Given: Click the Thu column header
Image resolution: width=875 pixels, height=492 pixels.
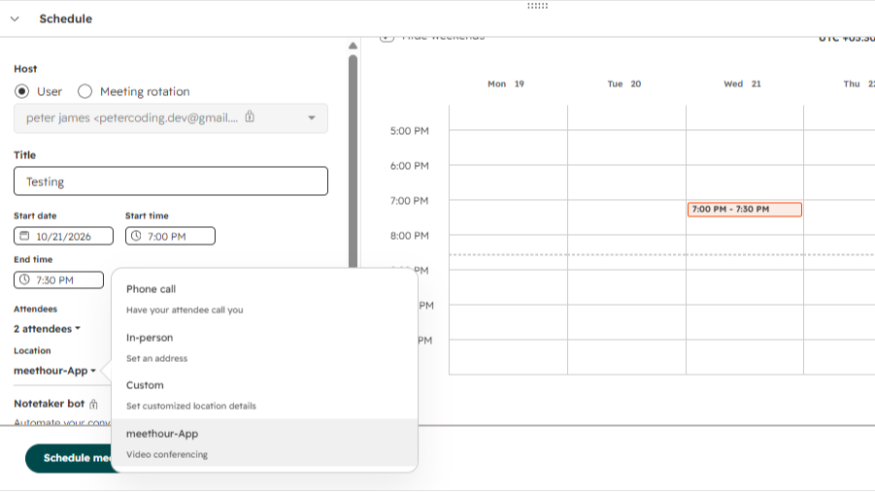Looking at the screenshot, I should pyautogui.click(x=858, y=83).
